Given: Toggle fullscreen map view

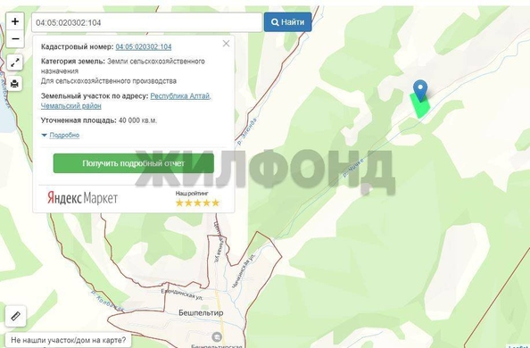Looking at the screenshot, I should tap(14, 62).
